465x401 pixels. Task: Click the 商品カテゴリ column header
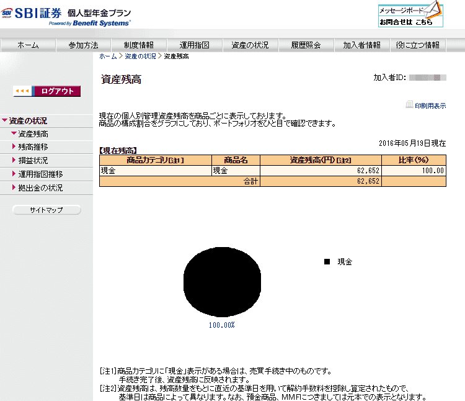pos(156,160)
